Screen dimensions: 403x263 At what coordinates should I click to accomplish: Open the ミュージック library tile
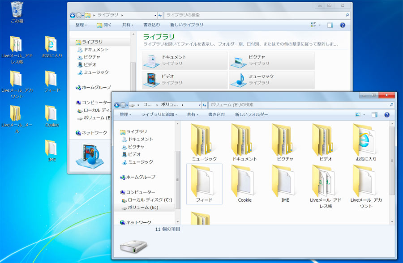pos(272,80)
